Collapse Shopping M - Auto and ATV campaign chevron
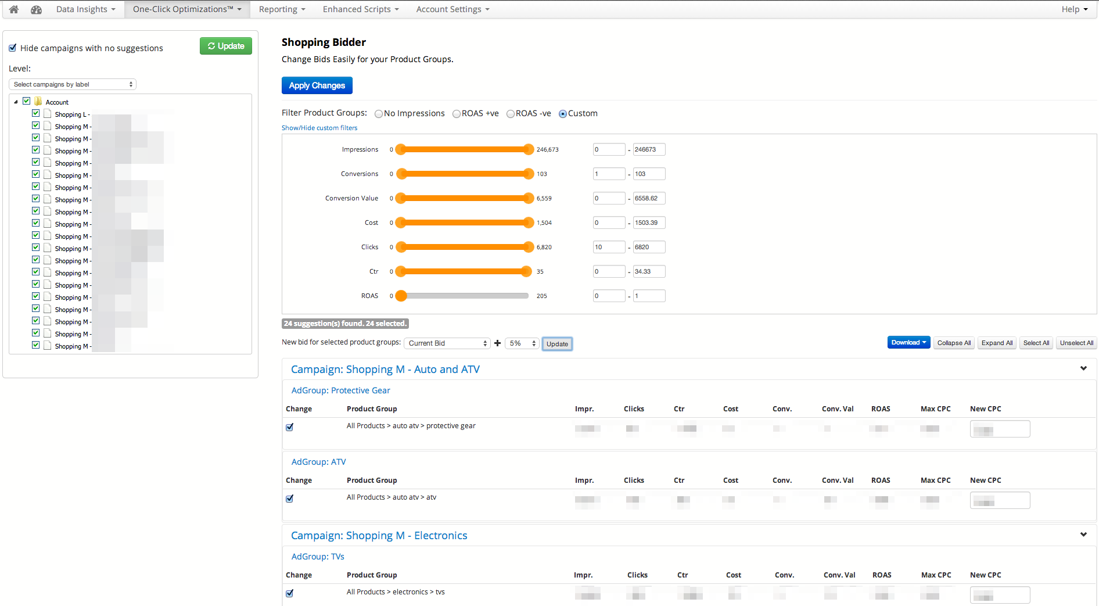Screen dimensions: 1099x606 (1083, 368)
